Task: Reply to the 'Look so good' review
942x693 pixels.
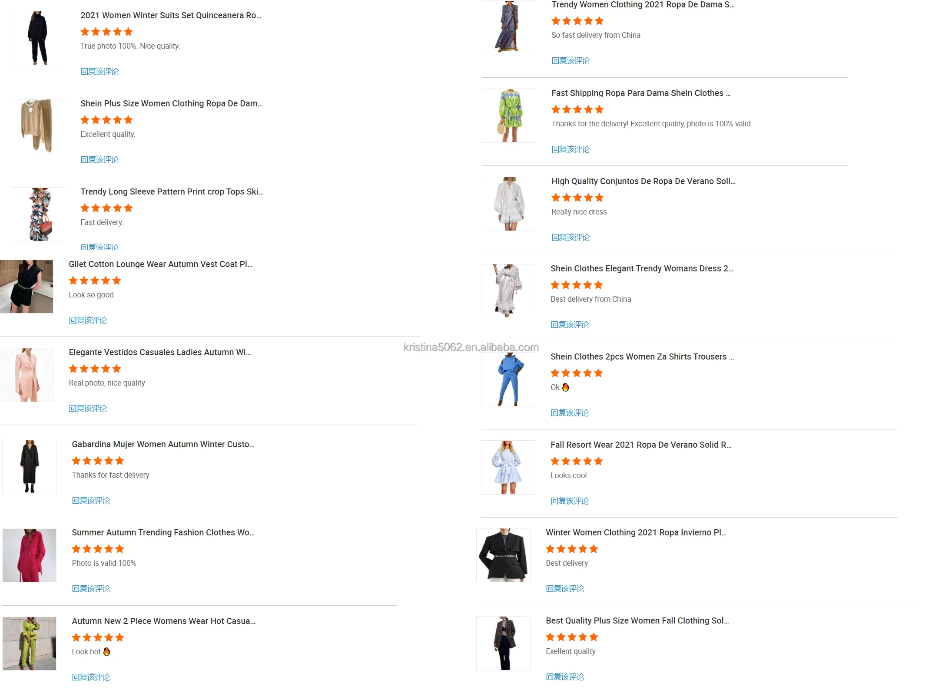Action: [88, 320]
